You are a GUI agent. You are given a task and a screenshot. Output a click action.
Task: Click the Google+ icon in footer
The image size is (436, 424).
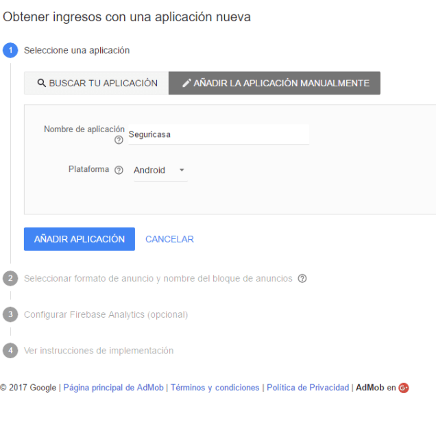pos(404,388)
